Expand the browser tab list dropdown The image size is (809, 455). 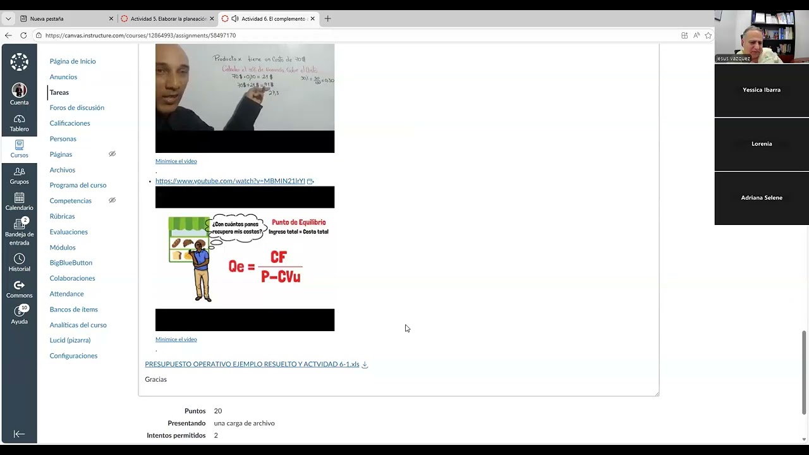8,19
